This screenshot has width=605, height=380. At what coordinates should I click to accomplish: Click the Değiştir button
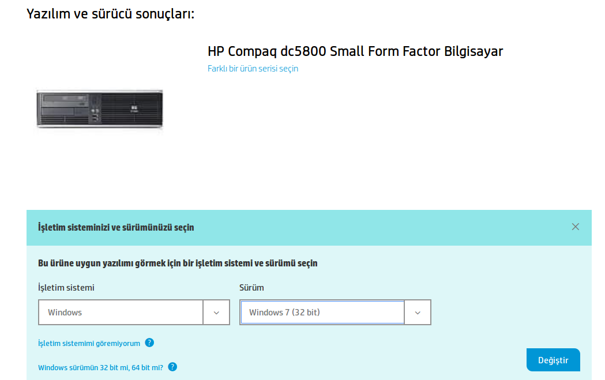click(553, 360)
